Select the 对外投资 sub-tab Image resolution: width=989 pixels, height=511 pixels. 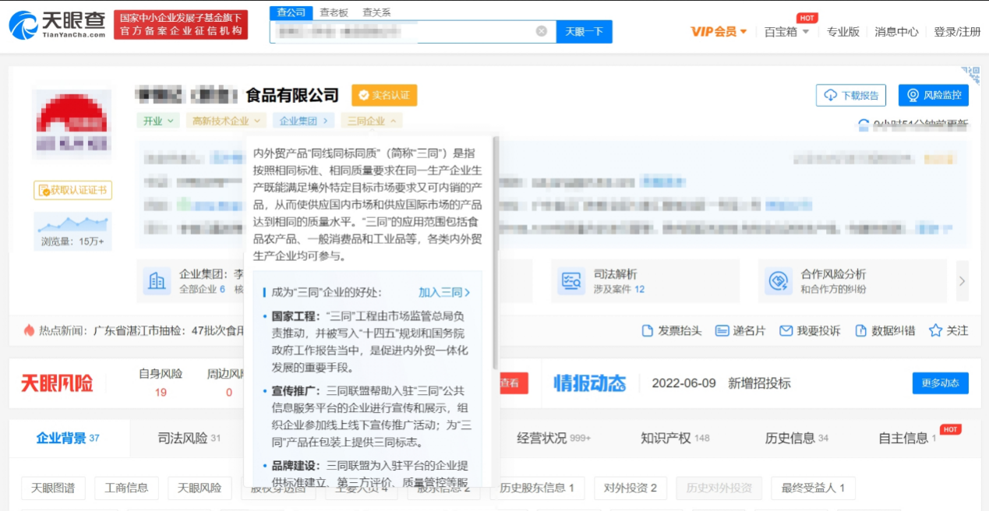[630, 488]
